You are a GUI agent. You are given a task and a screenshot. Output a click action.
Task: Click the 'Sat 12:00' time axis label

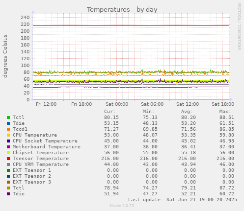click(188, 104)
